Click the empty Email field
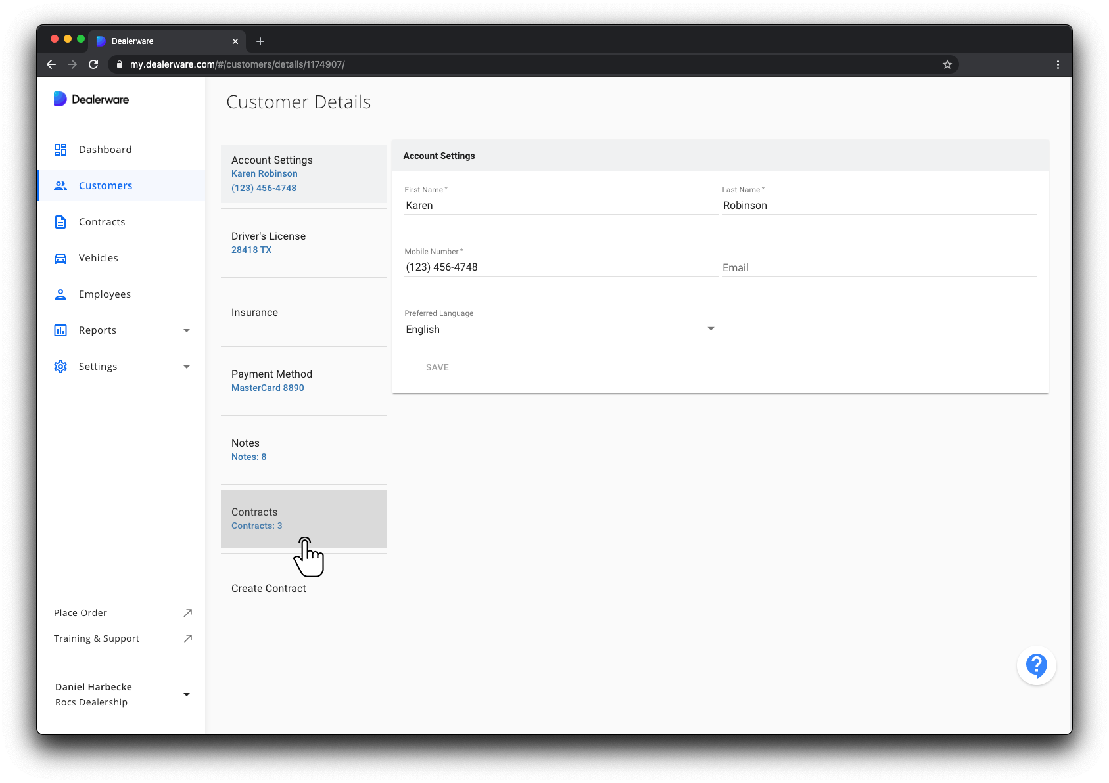Screen dimensions: 1109x783 point(879,267)
